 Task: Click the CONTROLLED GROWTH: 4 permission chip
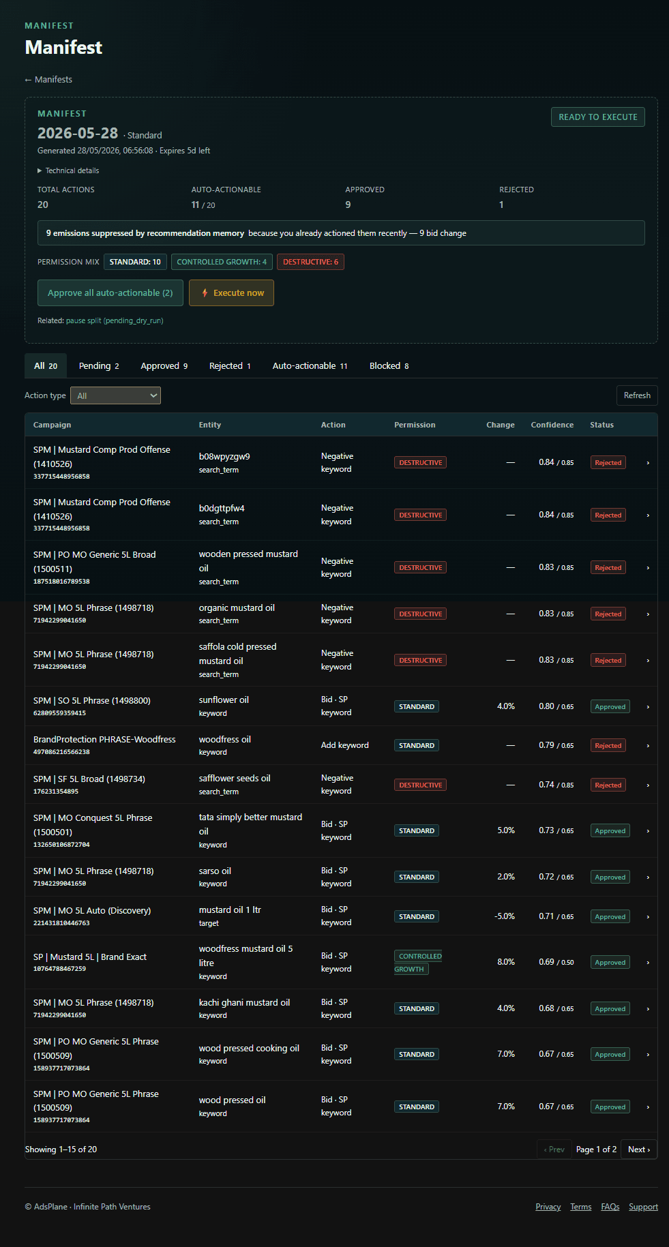click(222, 262)
